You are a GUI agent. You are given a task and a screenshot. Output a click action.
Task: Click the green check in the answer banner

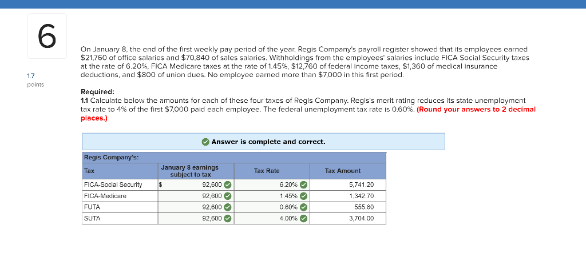point(205,142)
